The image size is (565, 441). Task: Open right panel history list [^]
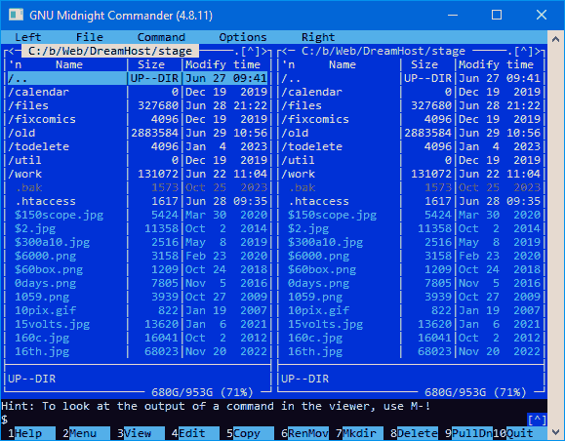[523, 51]
